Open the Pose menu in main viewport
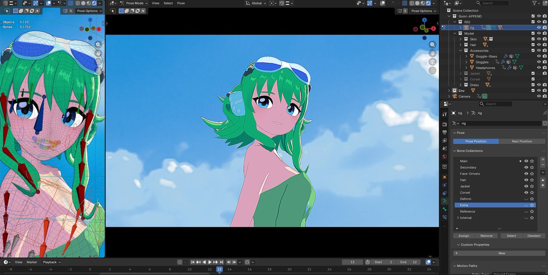 pyautogui.click(x=181, y=3)
